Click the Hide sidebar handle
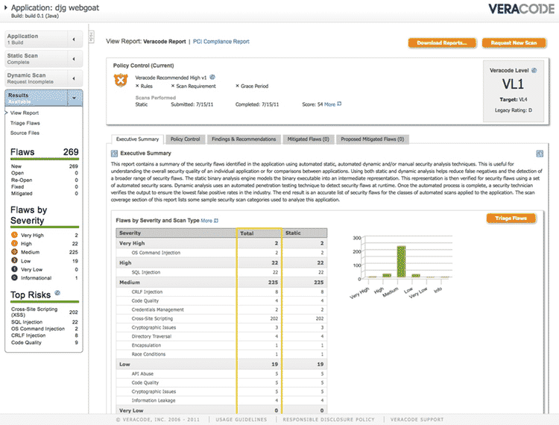 tap(91, 37)
